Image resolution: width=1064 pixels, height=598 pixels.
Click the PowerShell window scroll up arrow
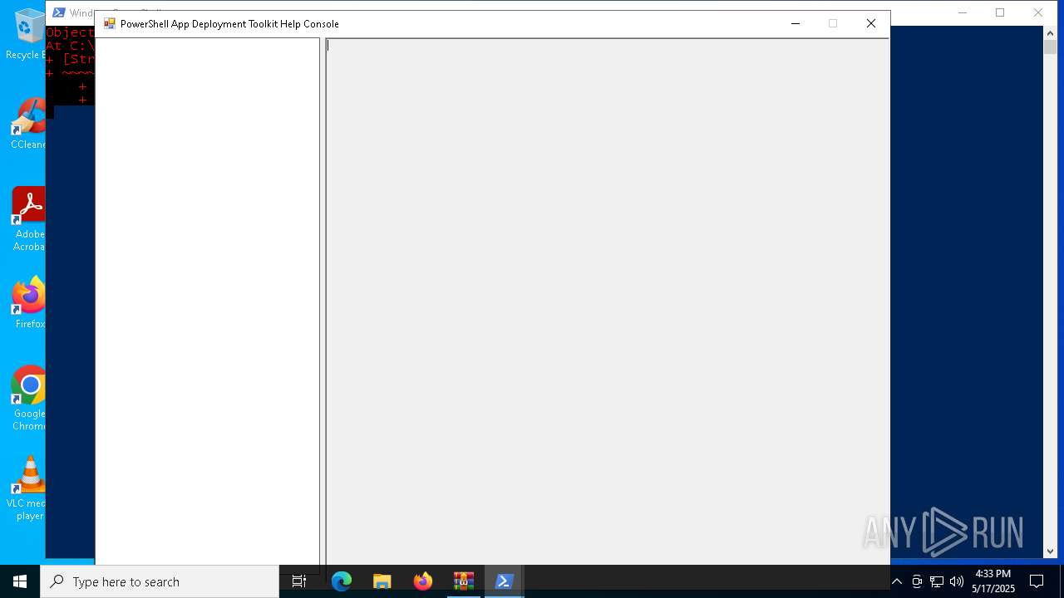pyautogui.click(x=1050, y=32)
